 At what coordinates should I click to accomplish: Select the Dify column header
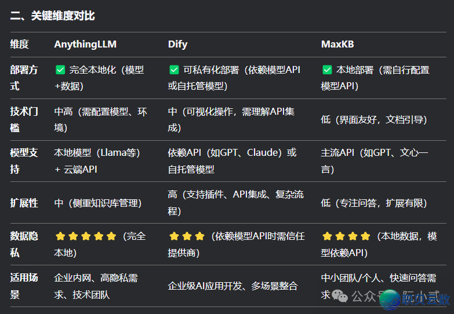[178, 44]
